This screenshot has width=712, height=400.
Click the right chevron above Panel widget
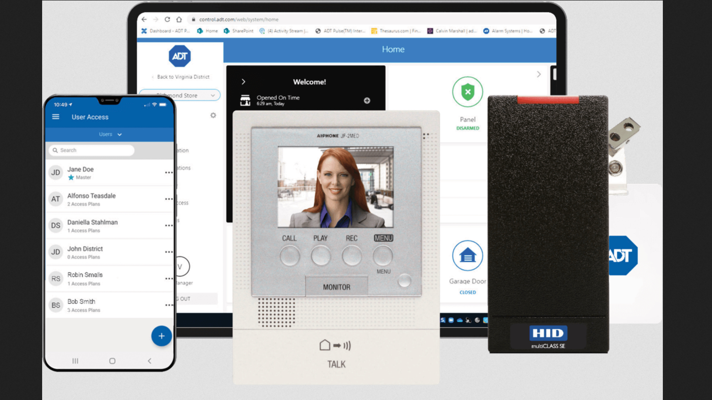pyautogui.click(x=538, y=74)
